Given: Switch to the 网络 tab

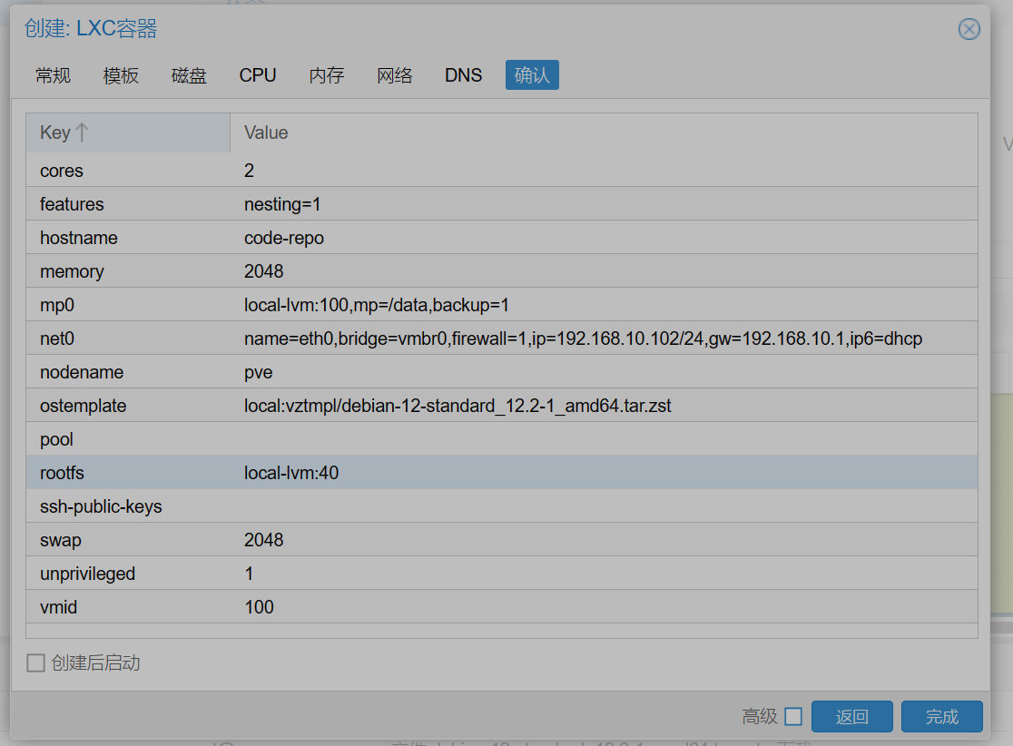Looking at the screenshot, I should click(394, 75).
